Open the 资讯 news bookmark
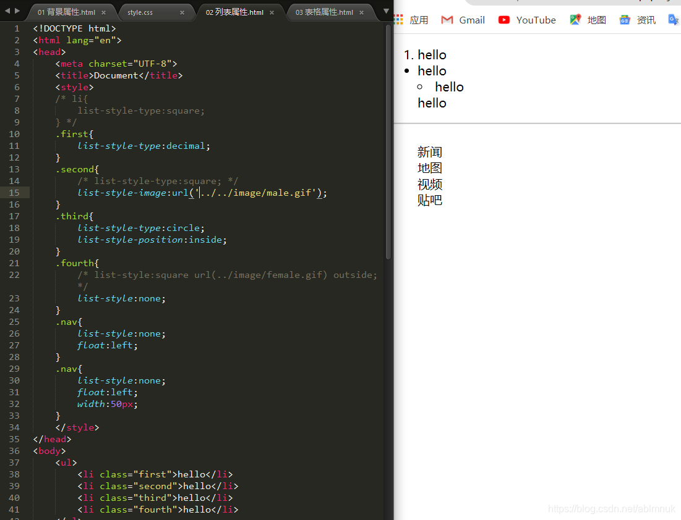681x520 pixels. (637, 20)
